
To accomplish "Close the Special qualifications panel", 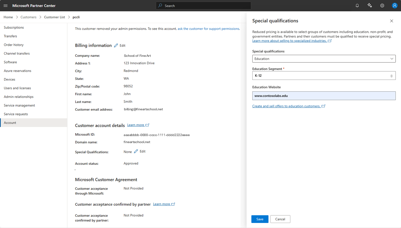I will click(392, 21).
